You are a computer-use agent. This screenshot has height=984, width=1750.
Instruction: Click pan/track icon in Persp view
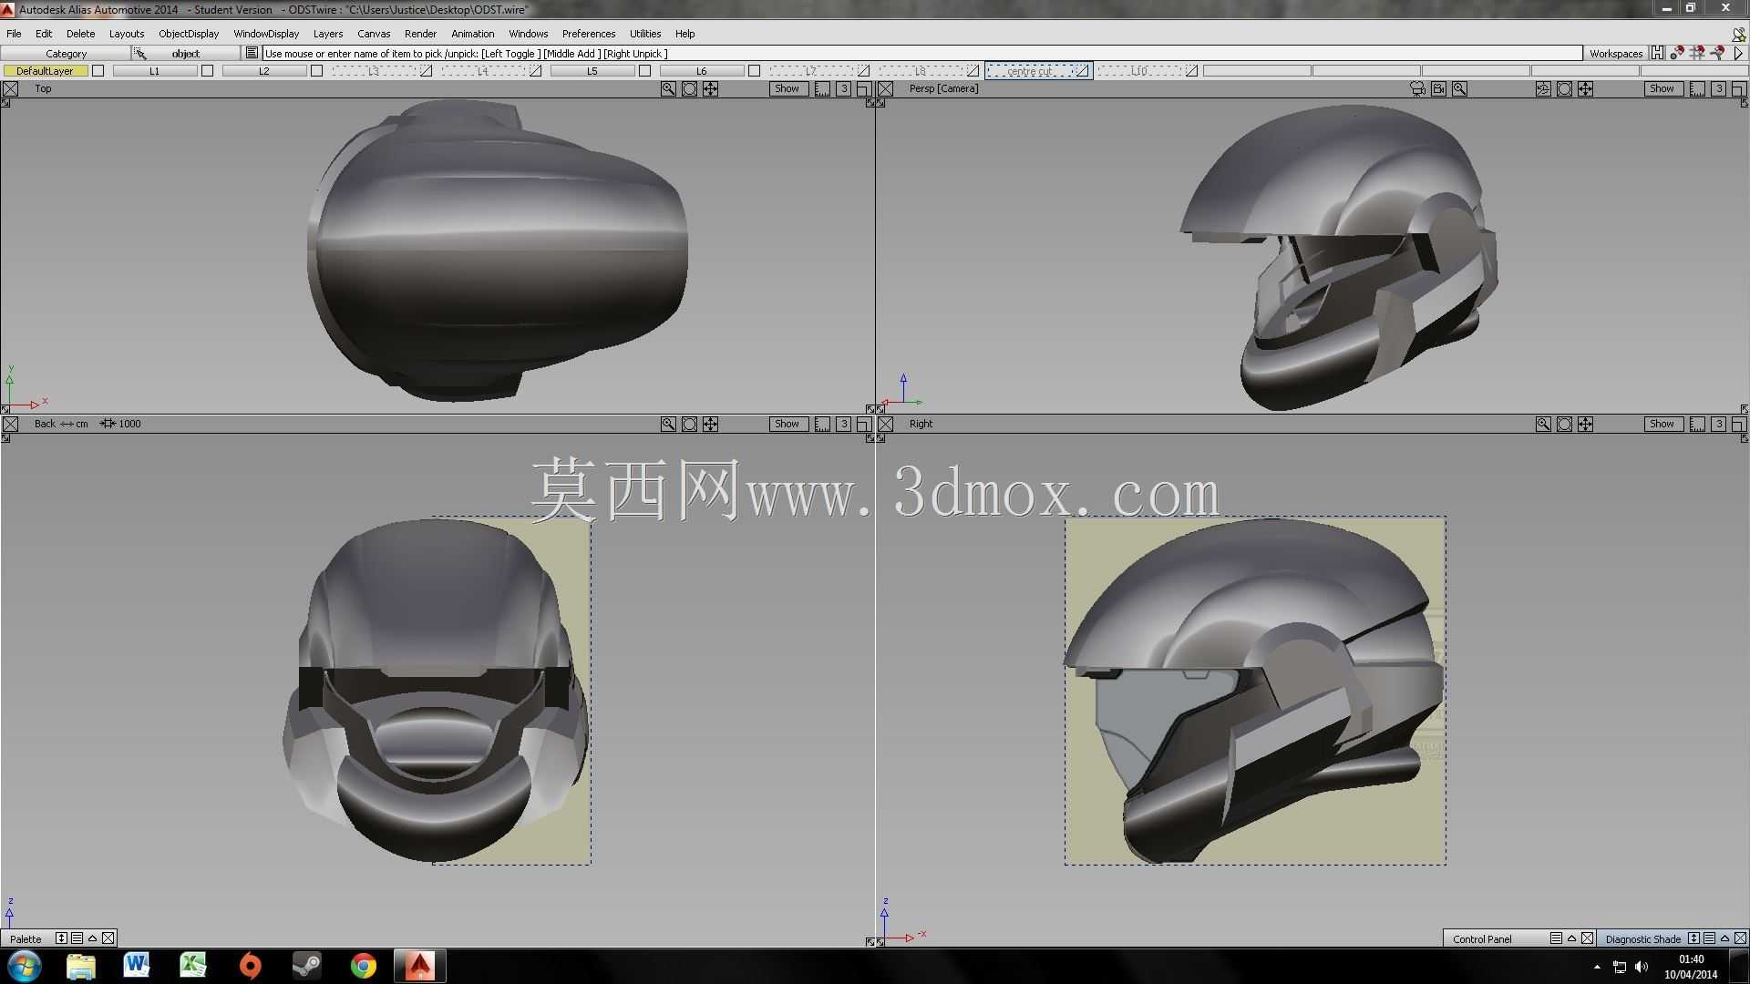[x=1586, y=89]
